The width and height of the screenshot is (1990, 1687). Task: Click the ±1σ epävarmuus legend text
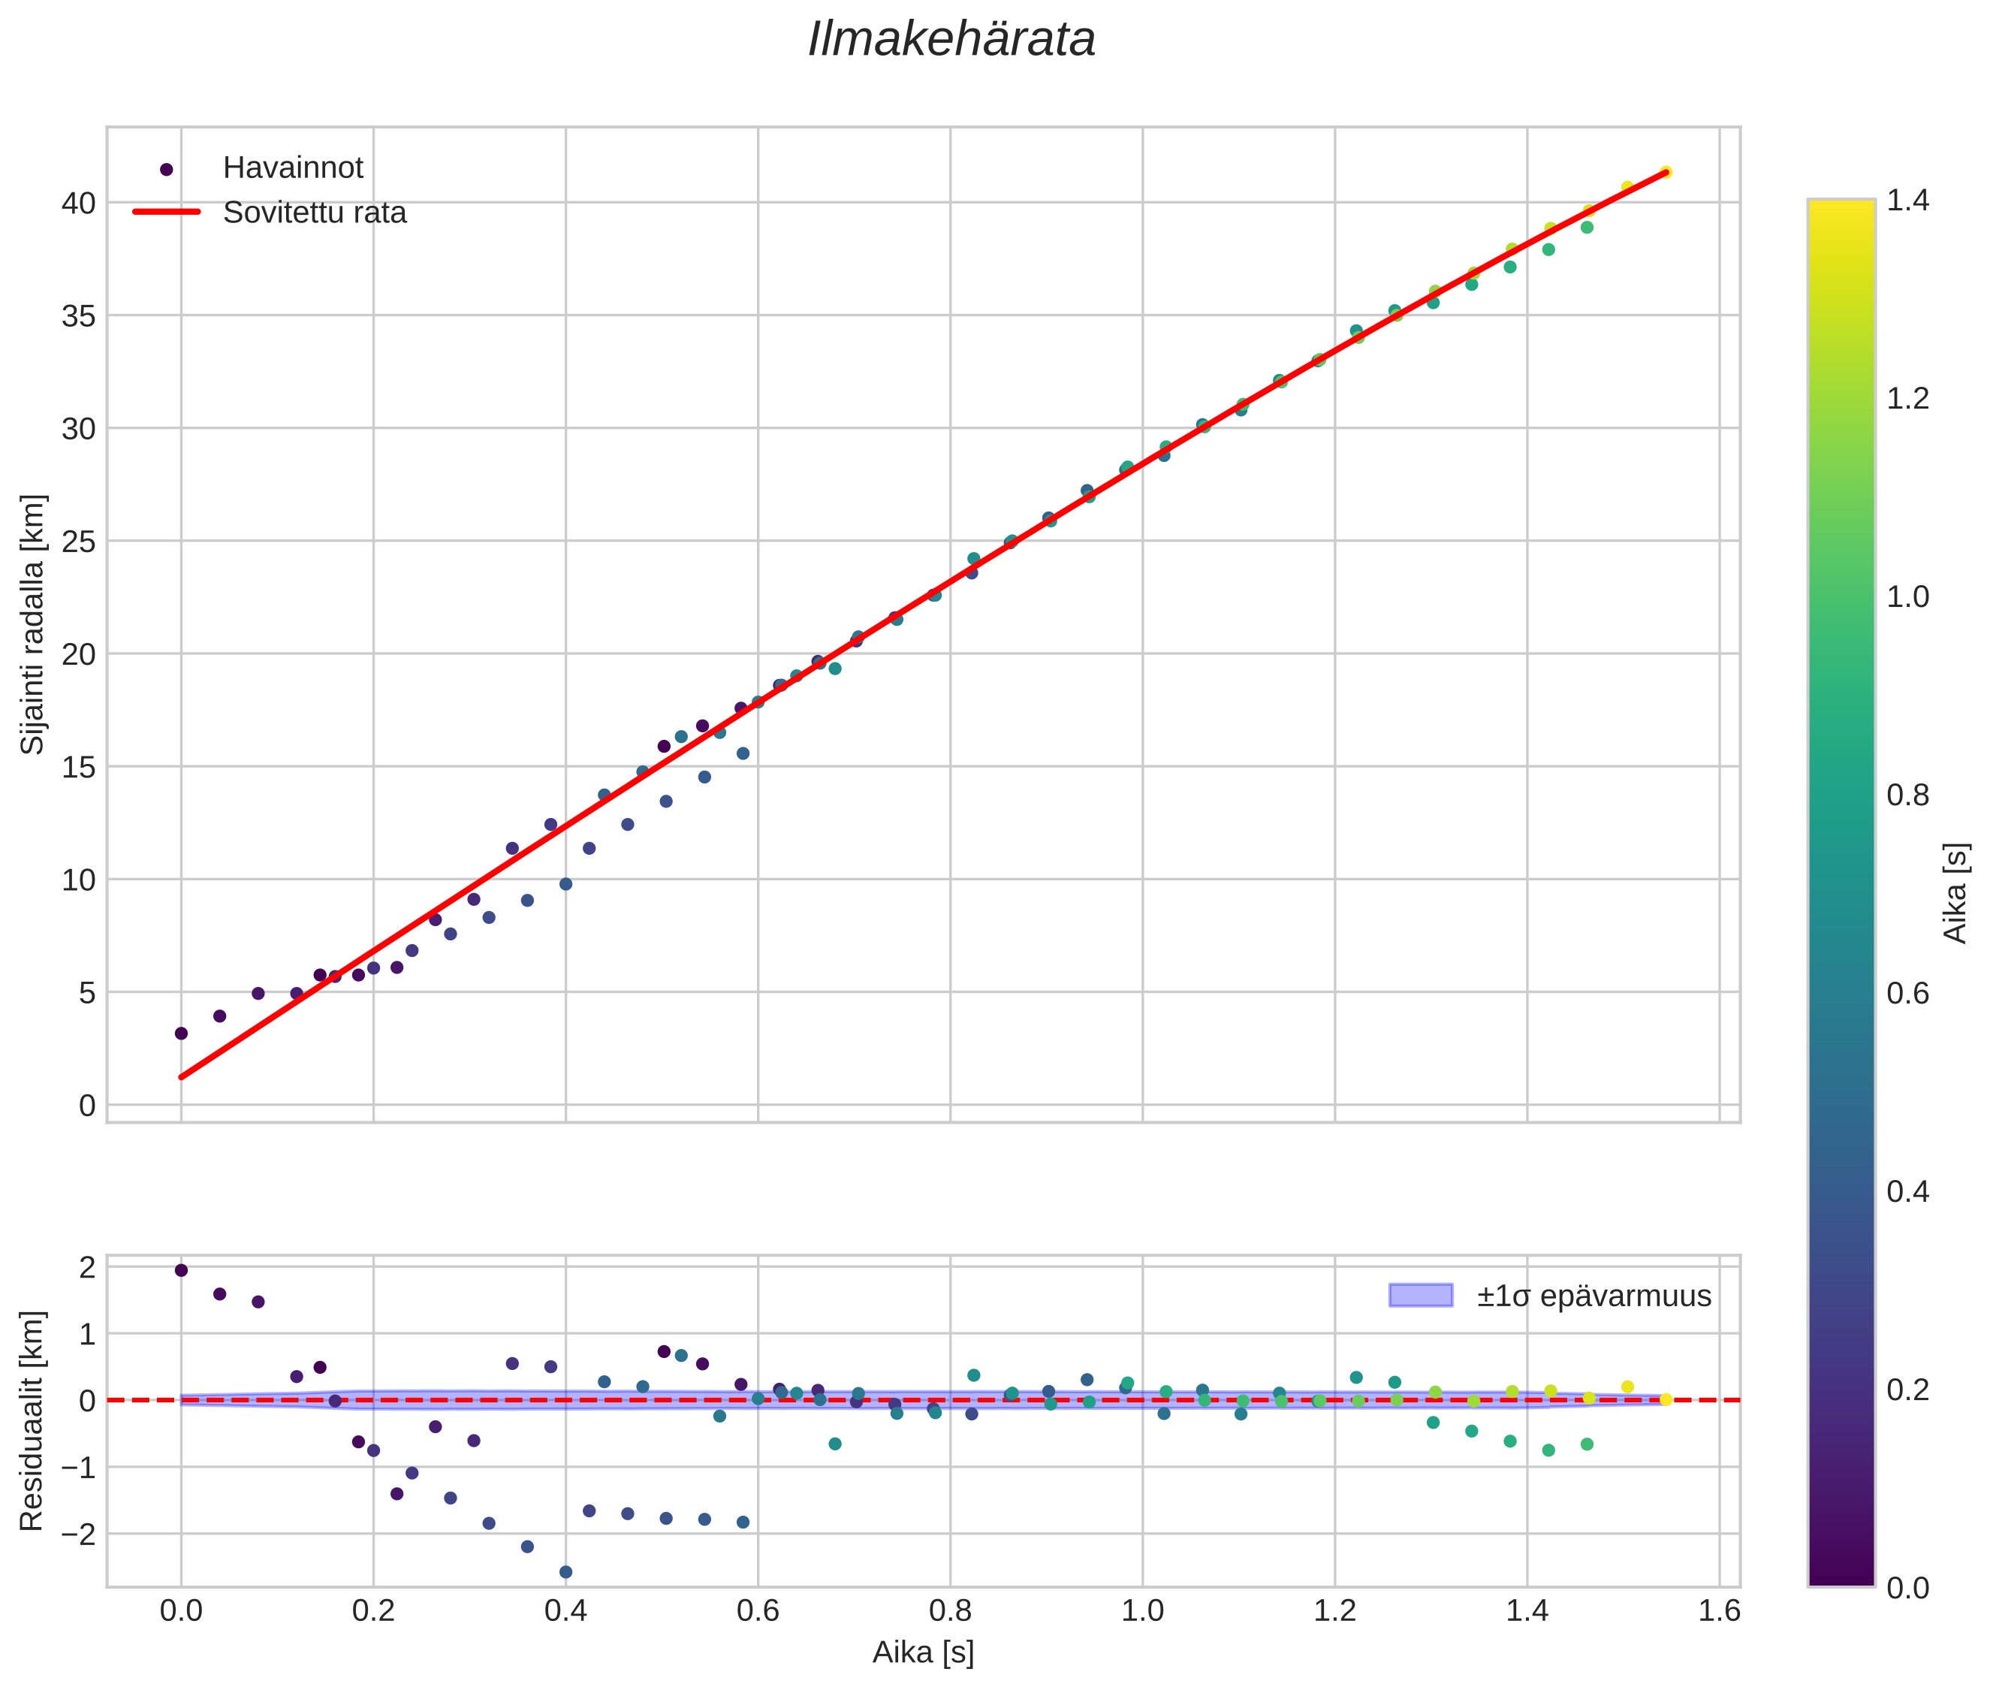tap(1594, 1296)
